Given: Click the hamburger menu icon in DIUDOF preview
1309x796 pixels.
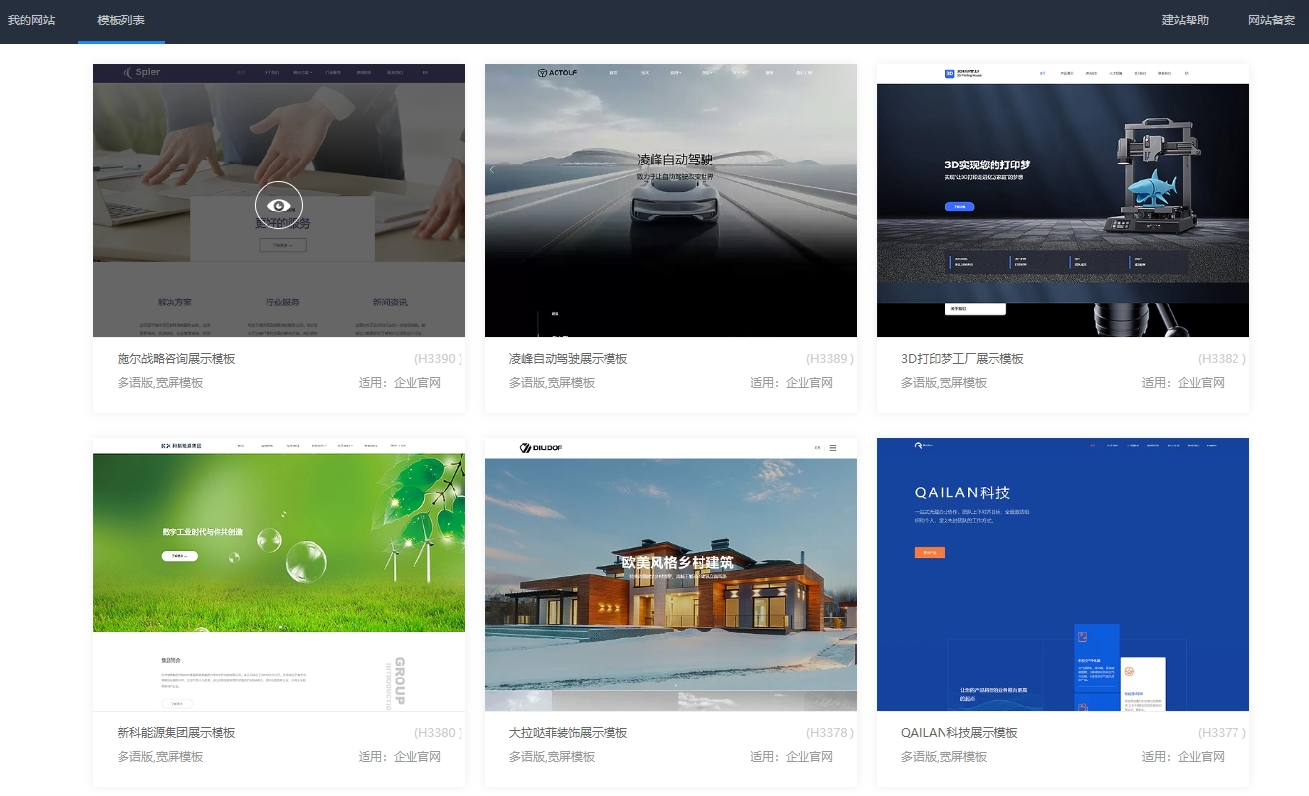Looking at the screenshot, I should click(x=833, y=448).
